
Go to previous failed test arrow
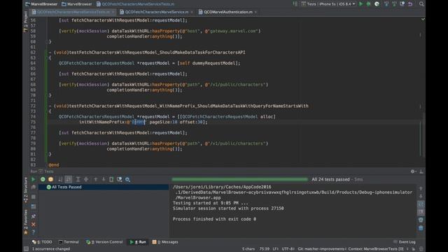[95, 179]
